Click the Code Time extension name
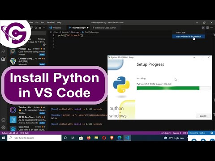 (x=24, y=127)
